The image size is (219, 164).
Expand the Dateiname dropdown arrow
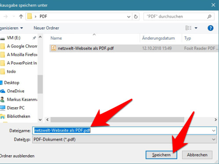(214, 131)
